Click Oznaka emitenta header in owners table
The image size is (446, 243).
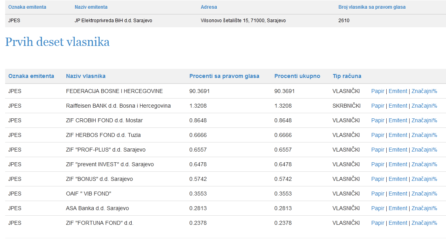pos(31,76)
